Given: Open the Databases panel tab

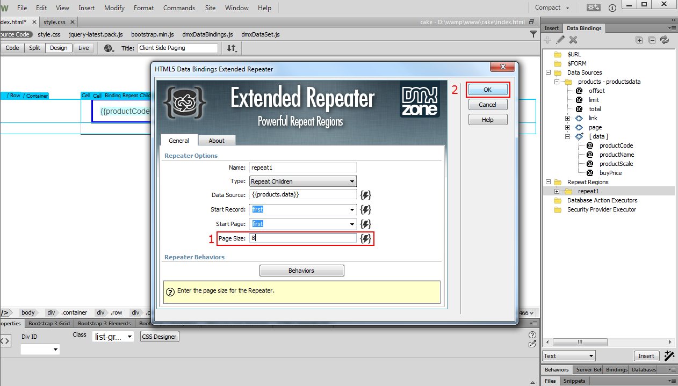Looking at the screenshot, I should [x=644, y=369].
